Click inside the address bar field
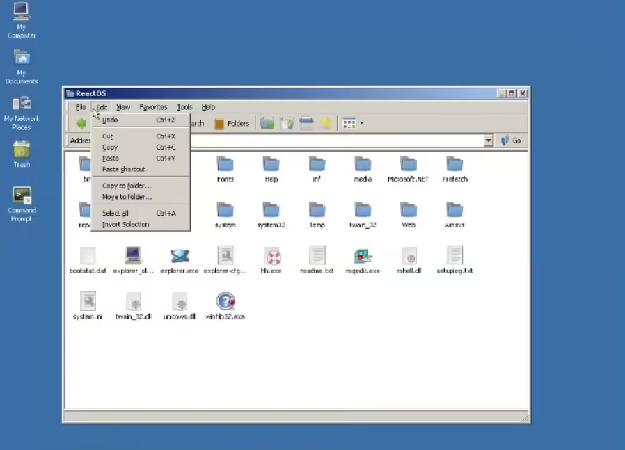The image size is (625, 450). 334,140
